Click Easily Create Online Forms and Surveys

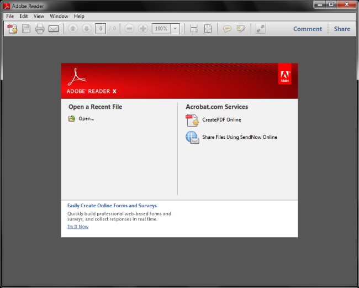112,206
